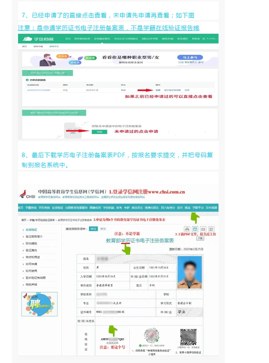Expand 特点和用途 sidebar item
Image resolution: width=269 pixels, height=363 pixels.
(32, 257)
